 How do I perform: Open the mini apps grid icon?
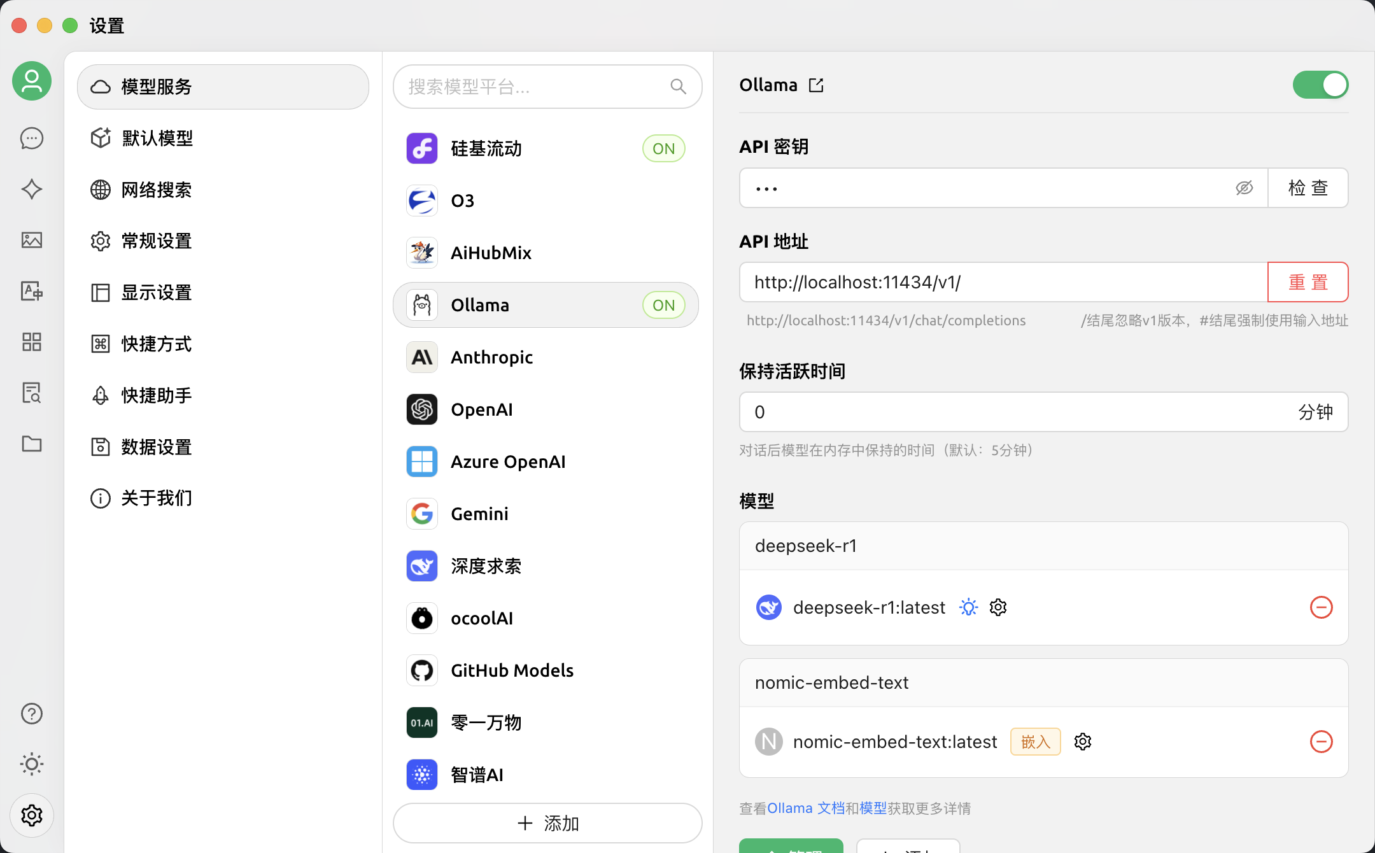point(32,342)
